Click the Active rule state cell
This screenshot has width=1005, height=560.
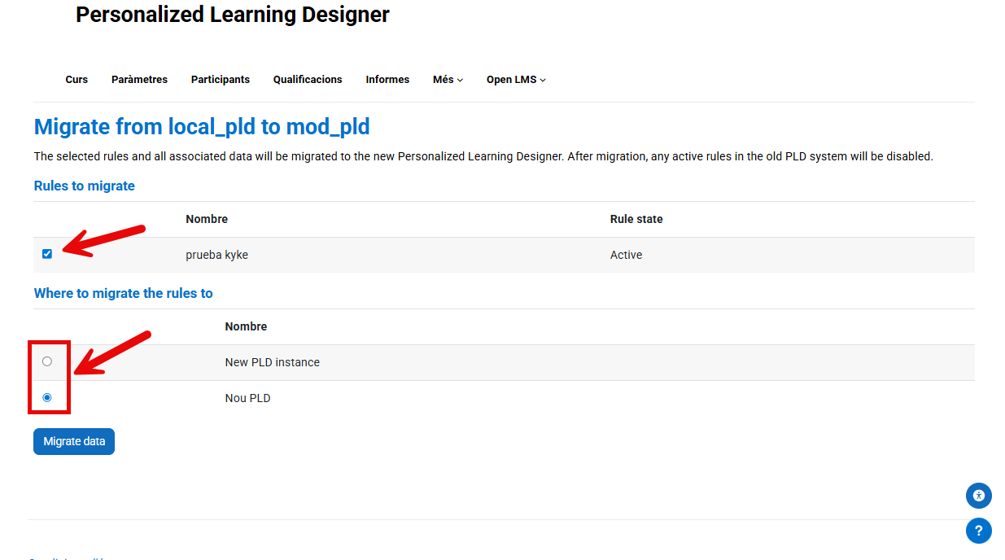626,255
